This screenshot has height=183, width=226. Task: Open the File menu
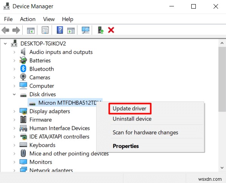pyautogui.click(x=8, y=19)
